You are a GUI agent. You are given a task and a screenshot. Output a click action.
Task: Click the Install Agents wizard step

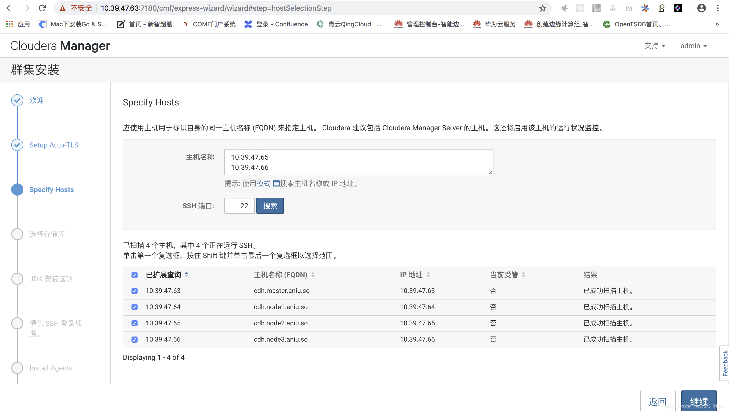pos(51,368)
